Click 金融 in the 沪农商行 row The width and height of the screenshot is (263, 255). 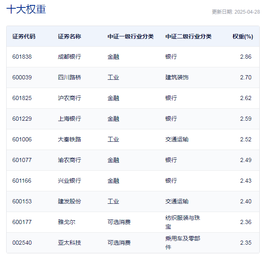(x=113, y=98)
